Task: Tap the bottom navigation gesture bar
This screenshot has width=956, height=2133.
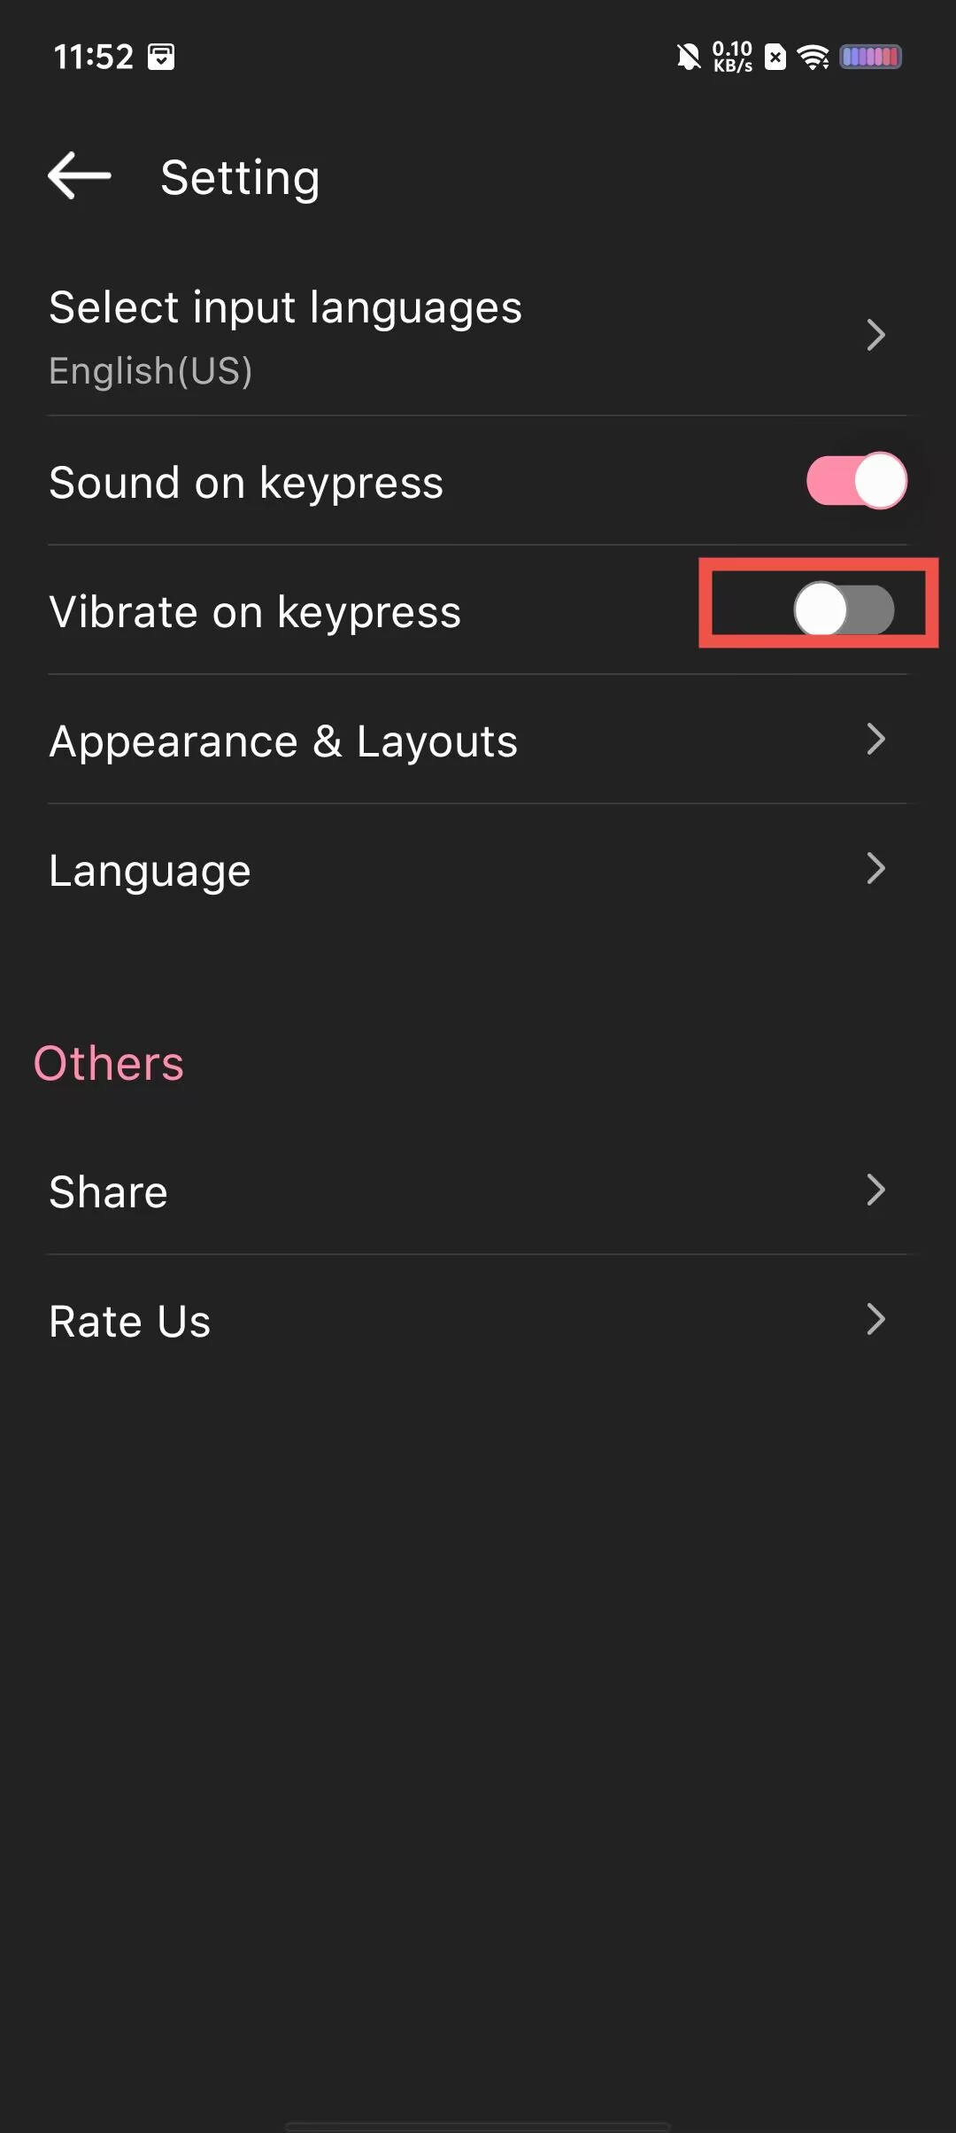Action: pos(478,2125)
